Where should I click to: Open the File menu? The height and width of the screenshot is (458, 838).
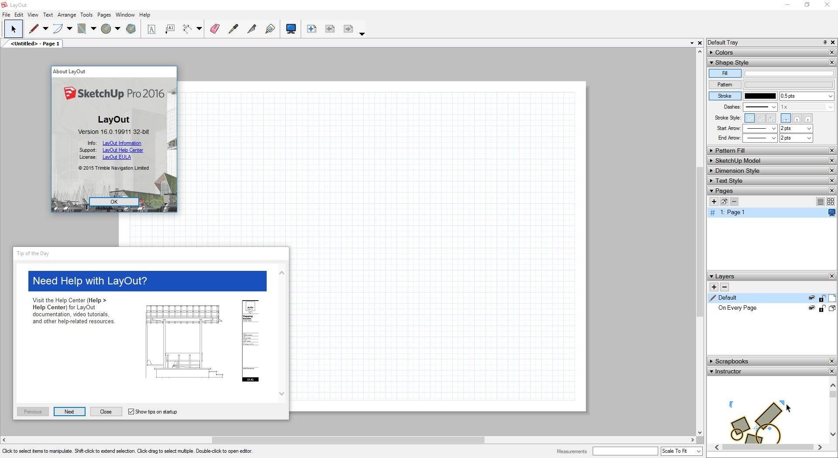(6, 15)
